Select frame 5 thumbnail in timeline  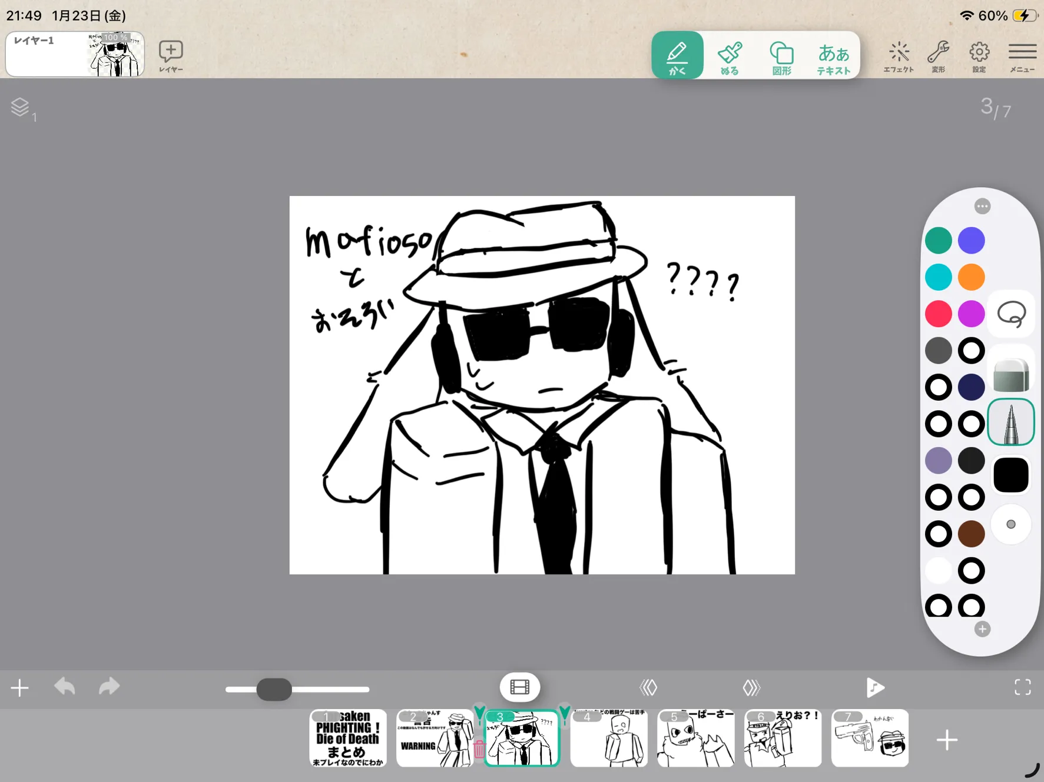pos(695,738)
